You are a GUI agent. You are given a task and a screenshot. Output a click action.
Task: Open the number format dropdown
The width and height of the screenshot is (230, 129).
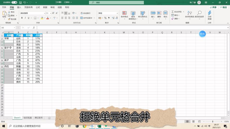117,13
